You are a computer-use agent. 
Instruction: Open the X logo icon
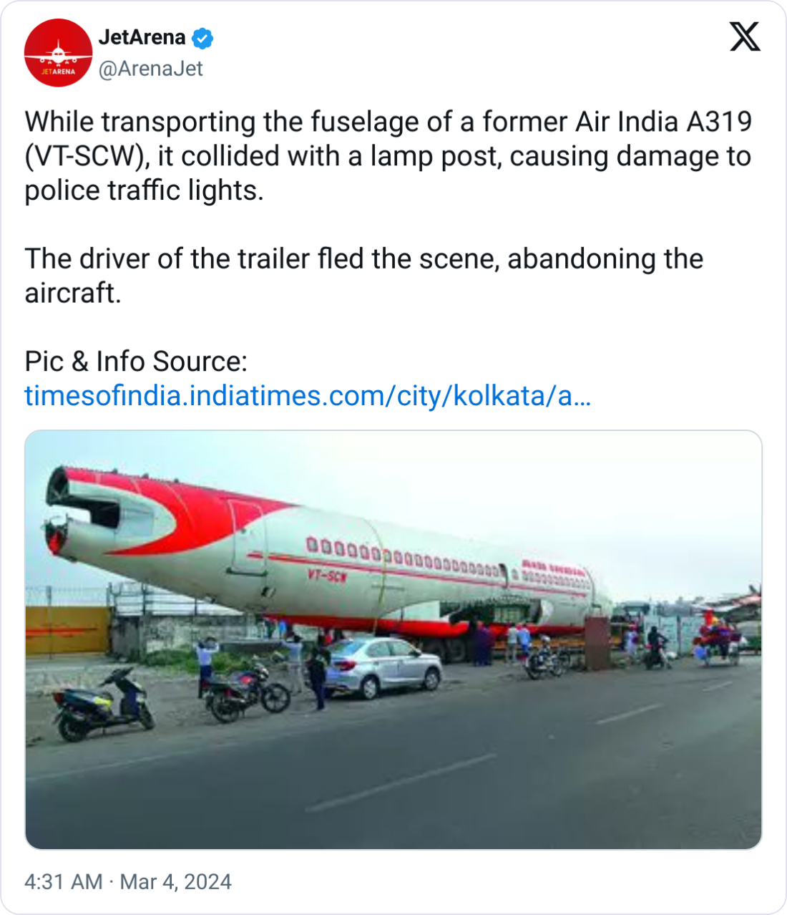coord(745,37)
